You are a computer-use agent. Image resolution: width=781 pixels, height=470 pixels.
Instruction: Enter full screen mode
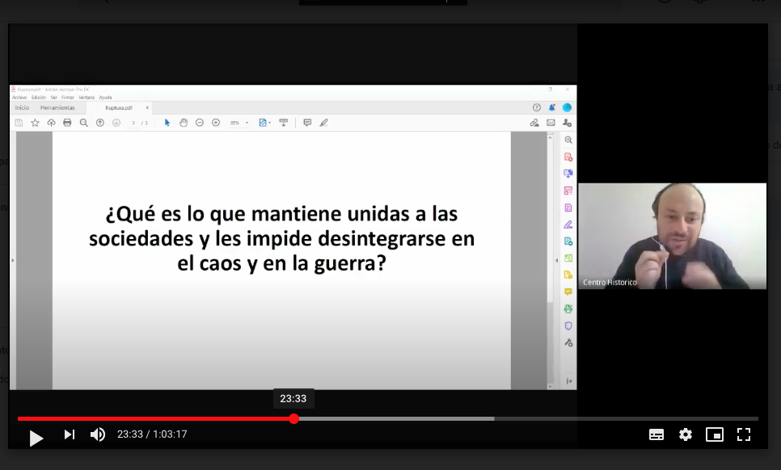click(744, 434)
